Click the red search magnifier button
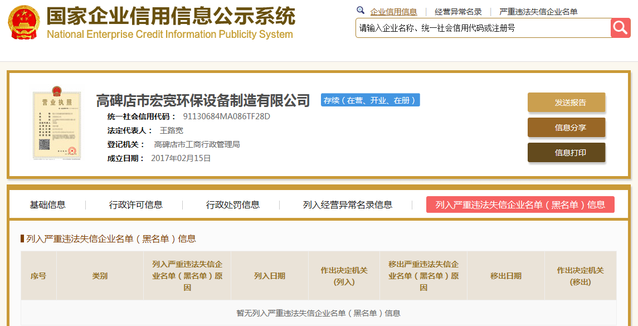The width and height of the screenshot is (638, 326). pos(621,28)
